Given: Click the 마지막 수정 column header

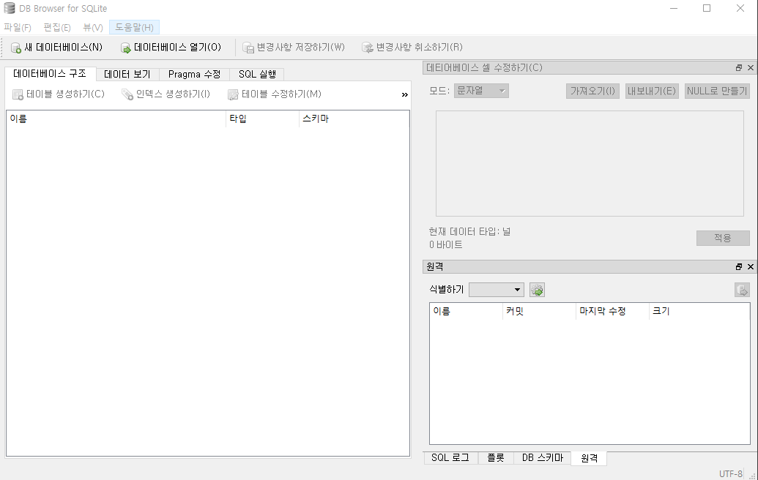Looking at the screenshot, I should click(x=612, y=312).
